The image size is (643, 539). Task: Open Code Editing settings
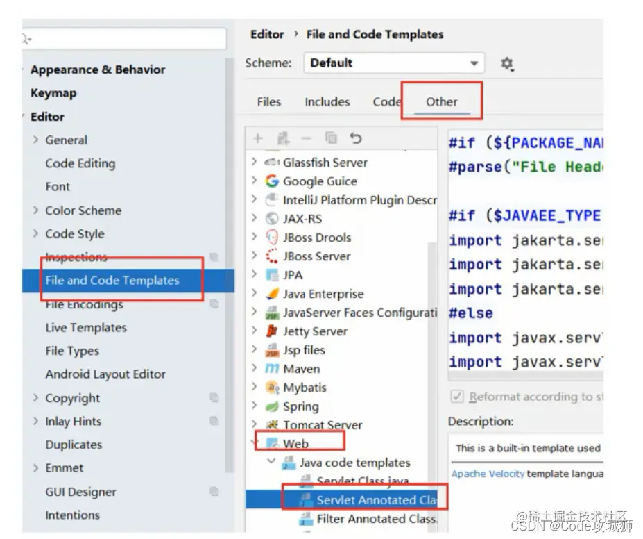80,163
